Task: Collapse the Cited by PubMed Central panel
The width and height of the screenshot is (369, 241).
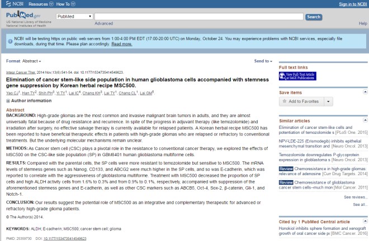Action: [365, 221]
